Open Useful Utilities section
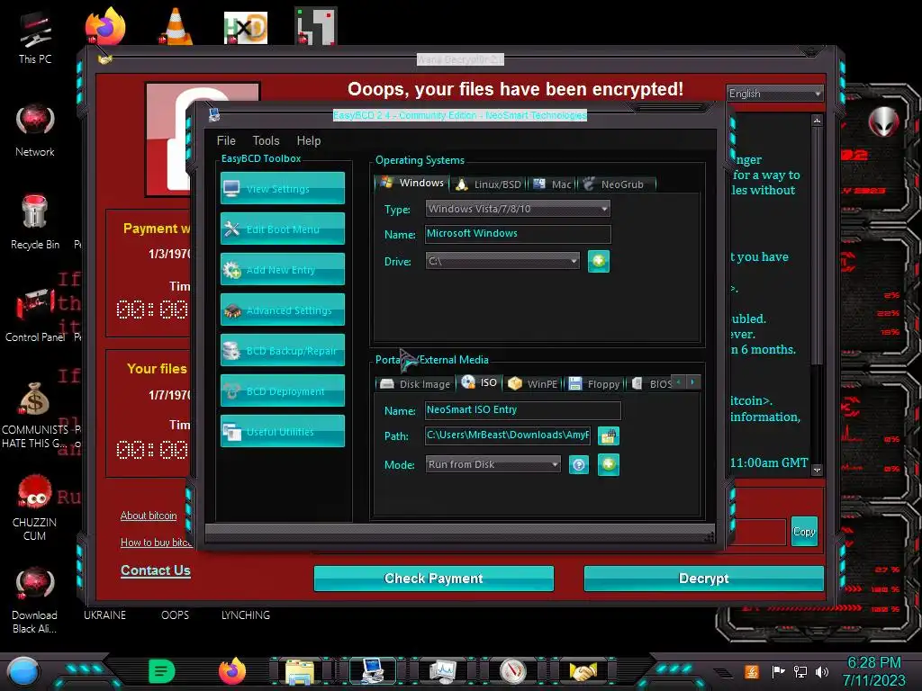 point(282,431)
